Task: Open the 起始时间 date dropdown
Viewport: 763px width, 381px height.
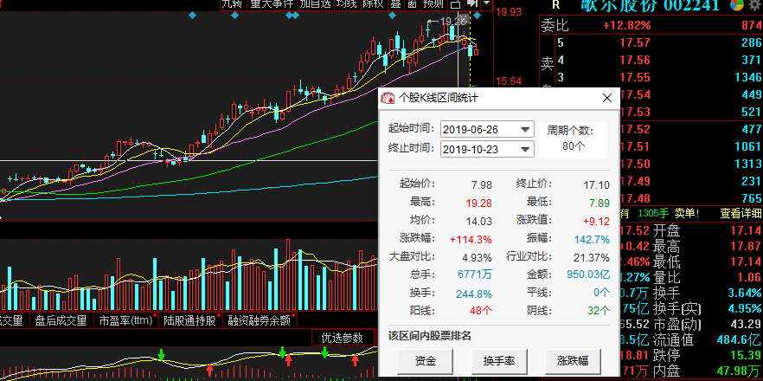Action: point(525,130)
